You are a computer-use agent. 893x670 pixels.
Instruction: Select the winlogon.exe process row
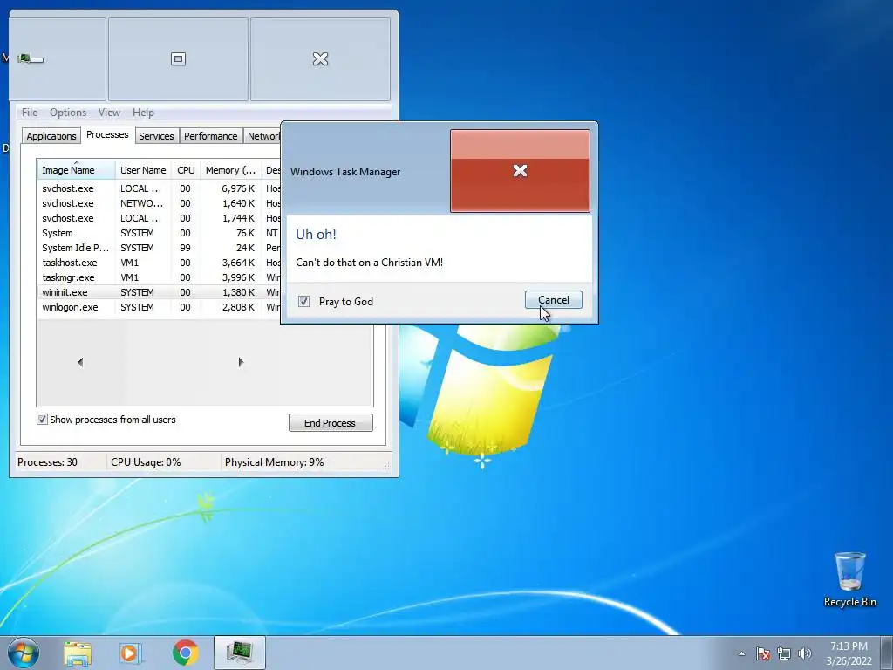coord(159,307)
